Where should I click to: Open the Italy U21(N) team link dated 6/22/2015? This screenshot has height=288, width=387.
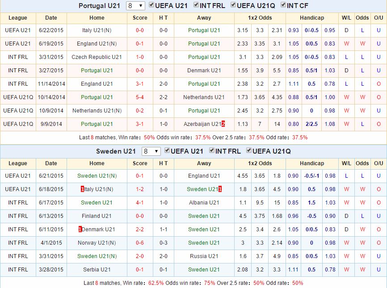[97, 30]
